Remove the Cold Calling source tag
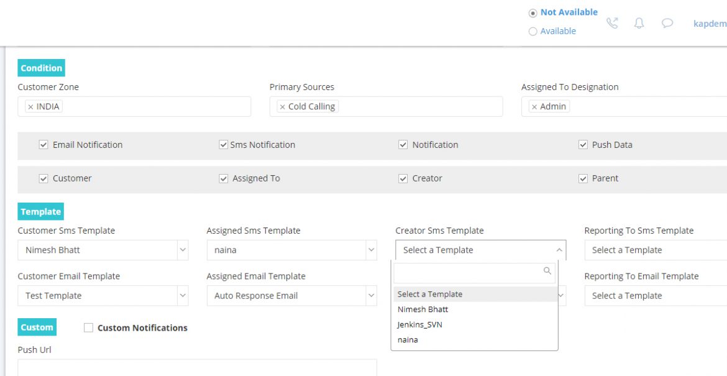This screenshot has width=727, height=376. point(282,107)
